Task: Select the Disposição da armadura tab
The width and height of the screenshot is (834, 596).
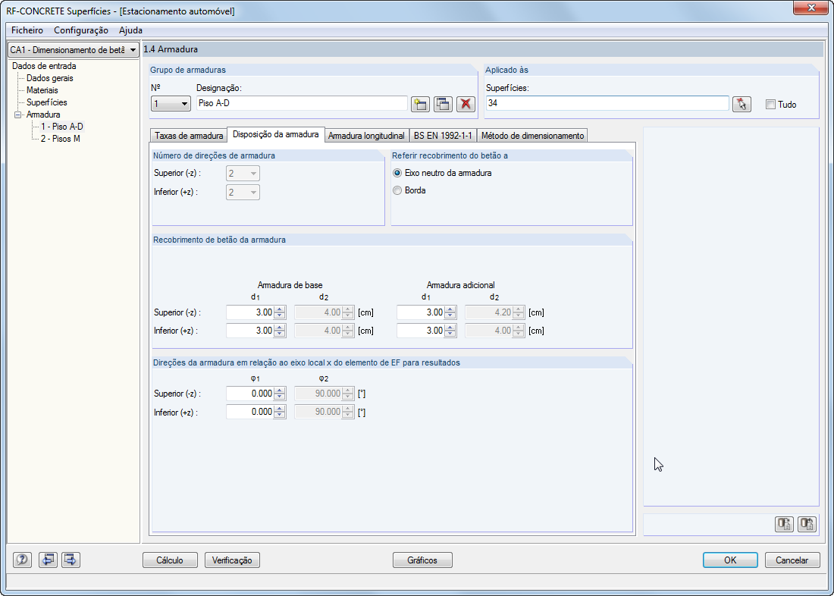Action: tap(275, 134)
